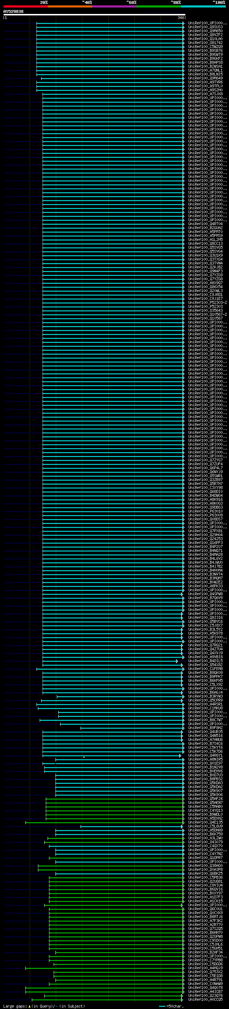Click hit label UniRef100_Q4R6Y1
Image resolution: width=229 pixels, height=1009 pixels.
pyautogui.click(x=205, y=756)
